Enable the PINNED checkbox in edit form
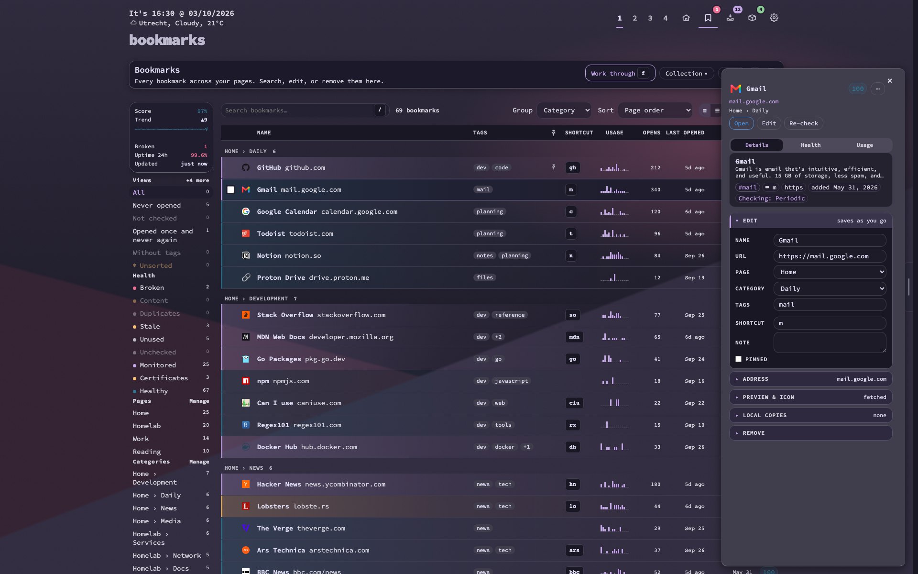The width and height of the screenshot is (918, 574). (x=738, y=359)
